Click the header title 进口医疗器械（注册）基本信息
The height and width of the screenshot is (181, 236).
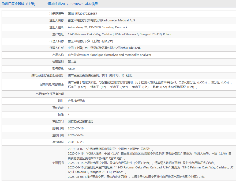[x=51, y=4]
